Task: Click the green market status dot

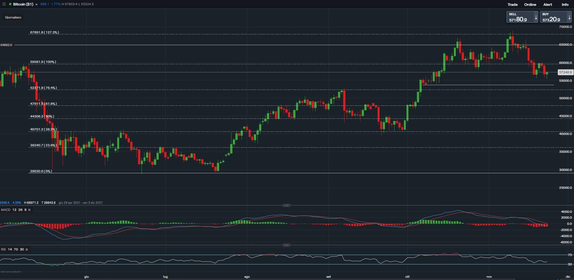Action: 10,4
